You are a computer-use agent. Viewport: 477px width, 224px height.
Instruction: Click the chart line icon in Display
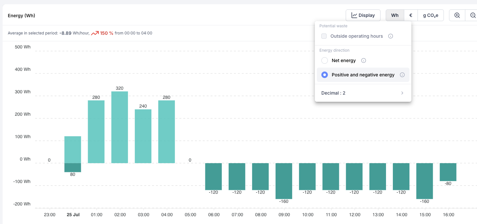pyautogui.click(x=354, y=15)
